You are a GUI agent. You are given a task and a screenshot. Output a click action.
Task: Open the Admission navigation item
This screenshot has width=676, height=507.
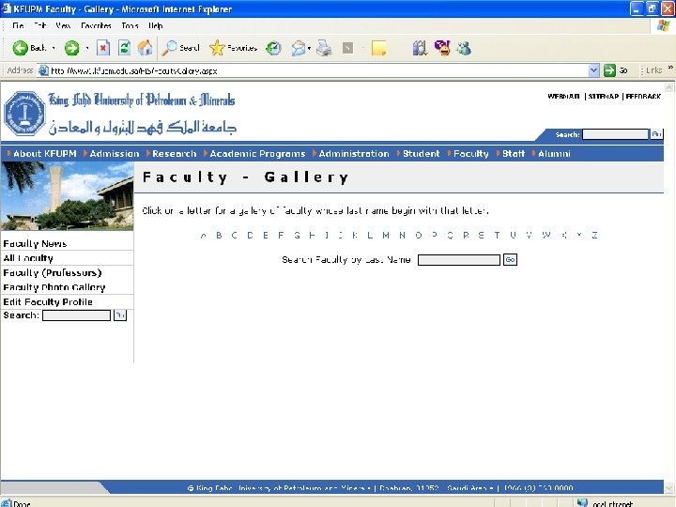click(x=115, y=153)
